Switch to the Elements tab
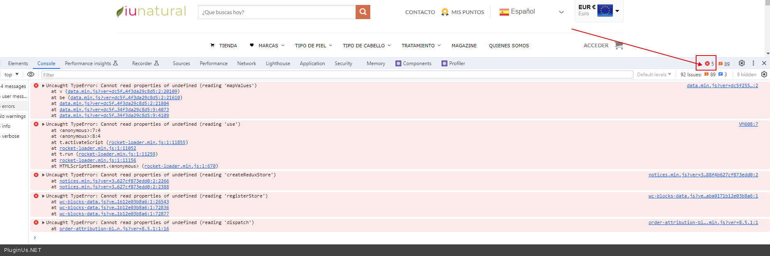770x256 pixels. coord(18,63)
